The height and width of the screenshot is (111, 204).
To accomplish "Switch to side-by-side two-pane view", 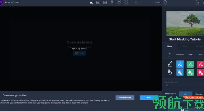I will (x=98, y=3).
